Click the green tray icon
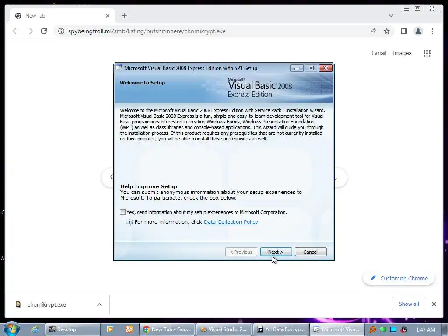Screen dimensions: 448x336 point(383,329)
